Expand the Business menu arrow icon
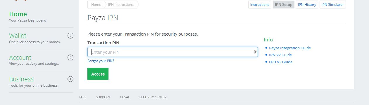This screenshot has width=369, height=105. coord(70,79)
